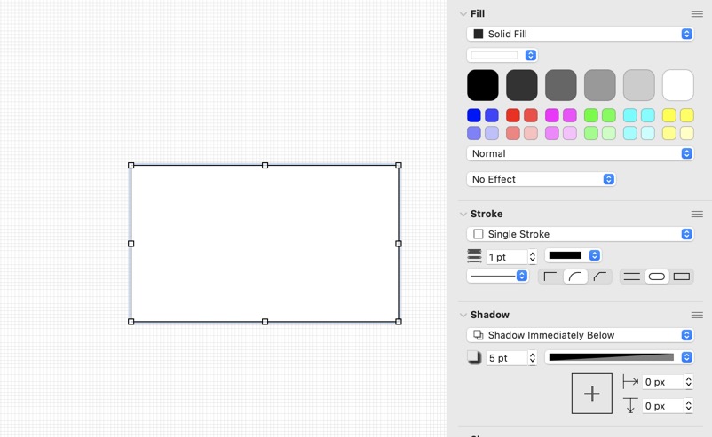Open the black stroke color well
The image size is (712, 437).
566,255
